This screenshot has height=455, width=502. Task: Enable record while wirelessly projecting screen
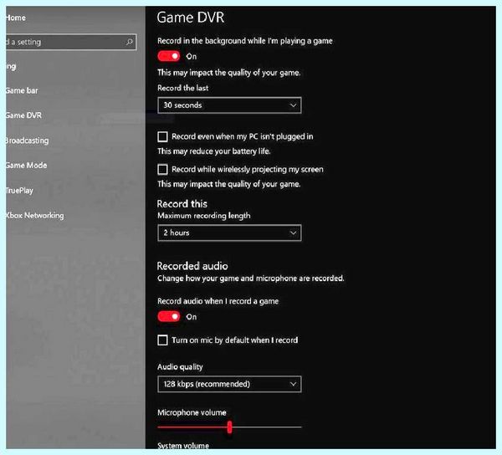[x=162, y=170]
